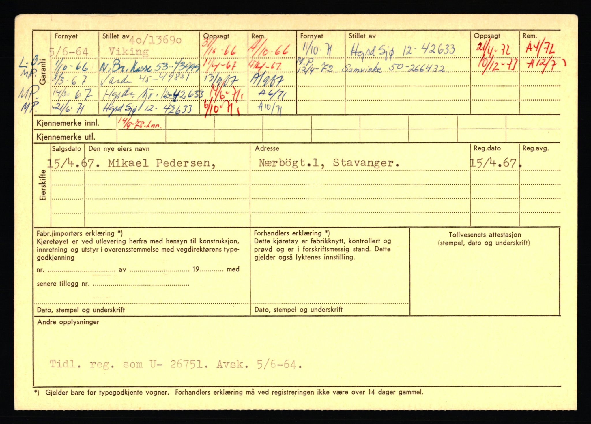The height and width of the screenshot is (424, 591).
Task: Click the typed date "5/6-64" under Fornyet
Action: click(x=69, y=52)
